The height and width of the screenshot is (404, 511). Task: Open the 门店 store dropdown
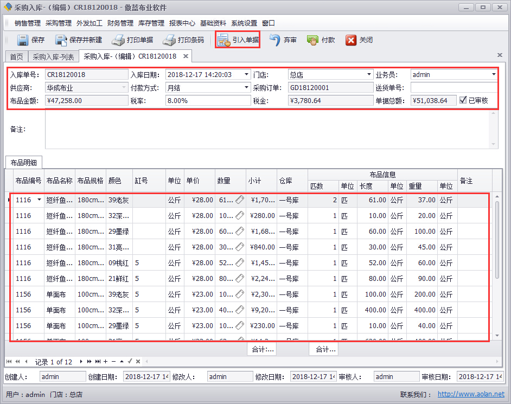coord(368,74)
